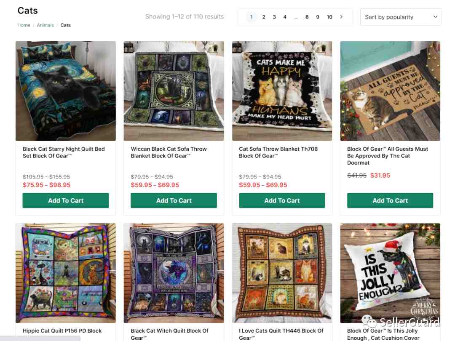Open the Sort by popularity dropdown
This screenshot has width=455, height=341.
coord(401,17)
